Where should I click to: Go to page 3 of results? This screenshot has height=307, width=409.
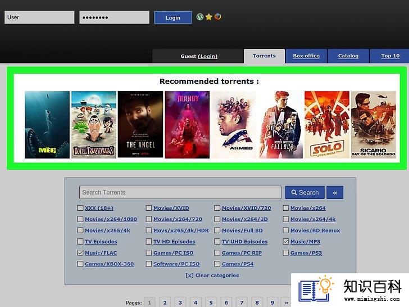180,303
